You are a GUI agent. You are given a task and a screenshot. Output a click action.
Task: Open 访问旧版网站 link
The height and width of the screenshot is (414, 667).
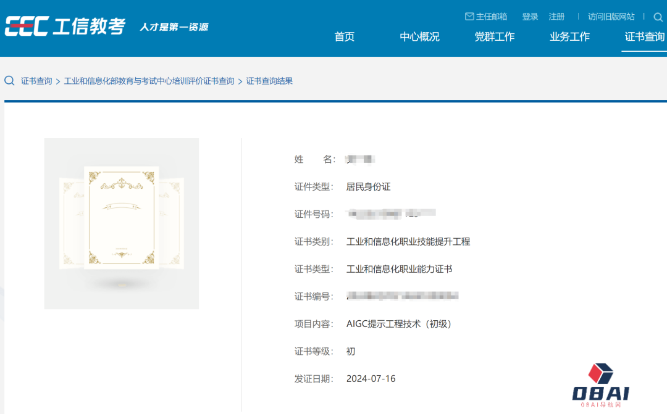coord(611,17)
